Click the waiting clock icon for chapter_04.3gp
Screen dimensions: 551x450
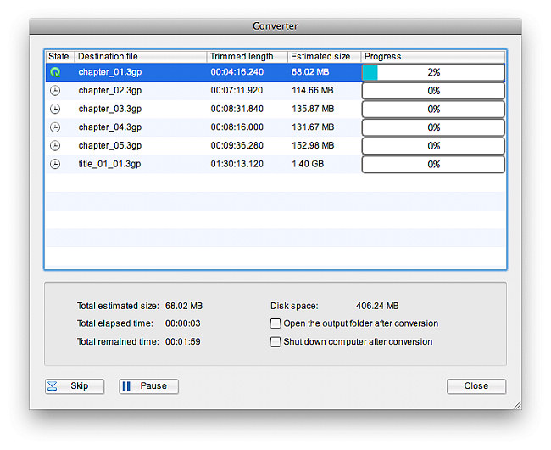[55, 127]
